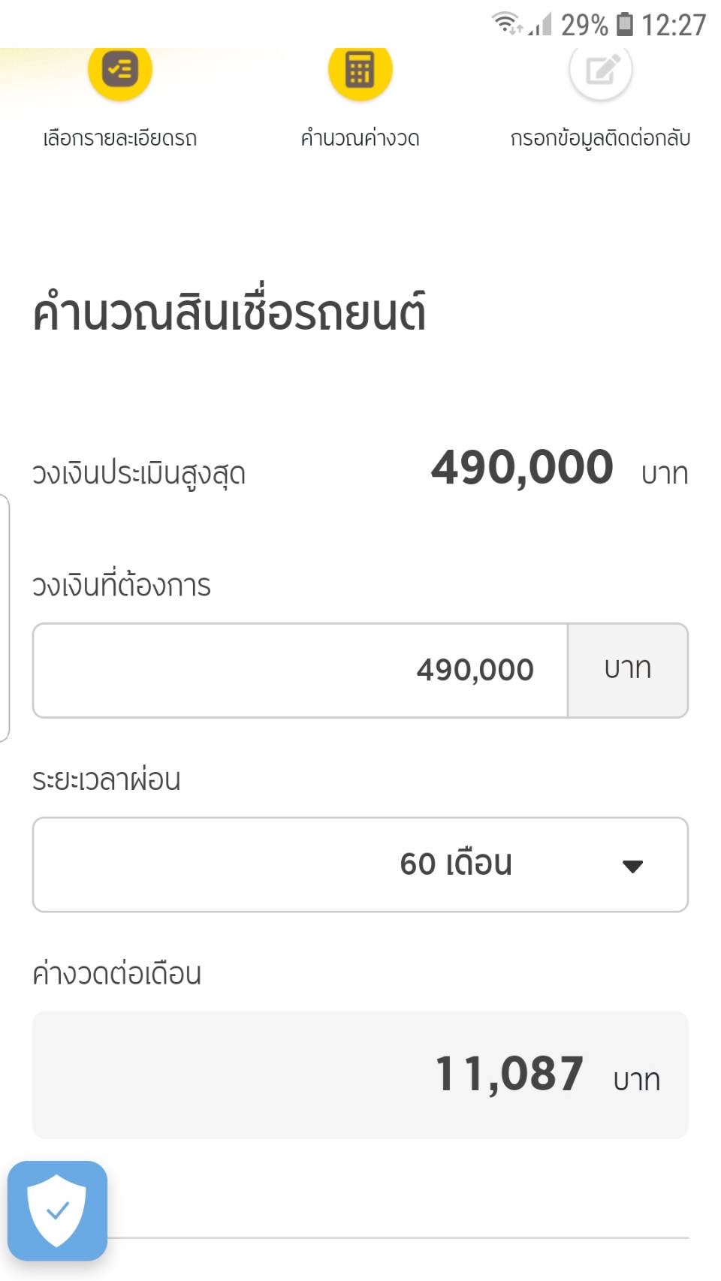Open the "กรอกข้อมูลติดต่อกลับ" step
Image resolution: width=721 pixels, height=1281 pixels.
click(600, 138)
